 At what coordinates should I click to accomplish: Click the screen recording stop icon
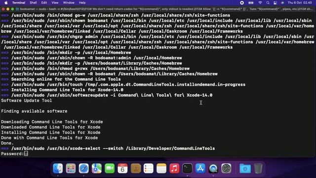(242, 2)
